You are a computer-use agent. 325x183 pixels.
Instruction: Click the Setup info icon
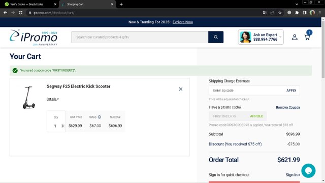point(100,117)
